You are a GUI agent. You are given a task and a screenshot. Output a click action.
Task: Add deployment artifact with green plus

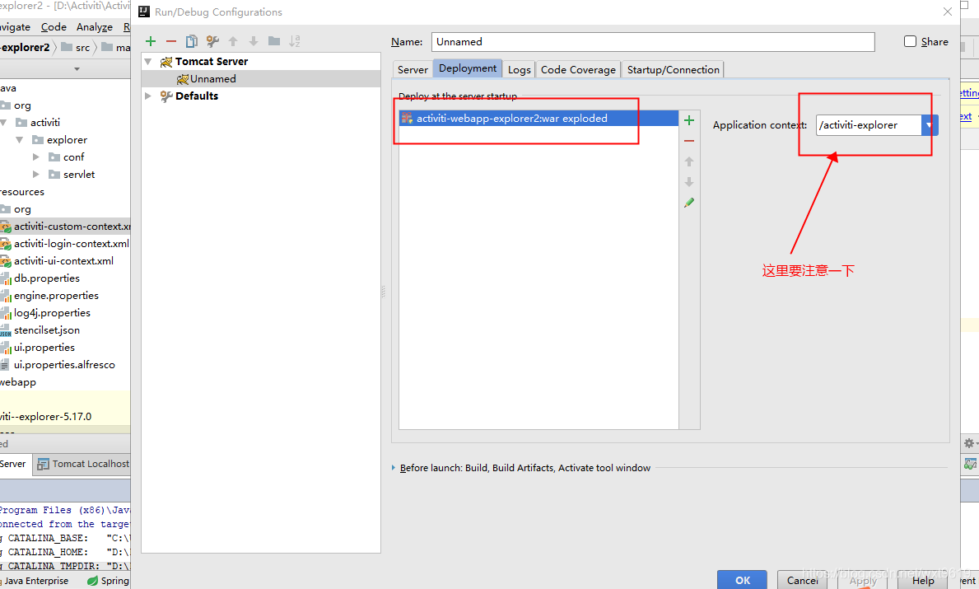point(689,120)
